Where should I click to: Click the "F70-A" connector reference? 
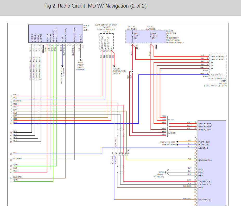pos(206,71)
